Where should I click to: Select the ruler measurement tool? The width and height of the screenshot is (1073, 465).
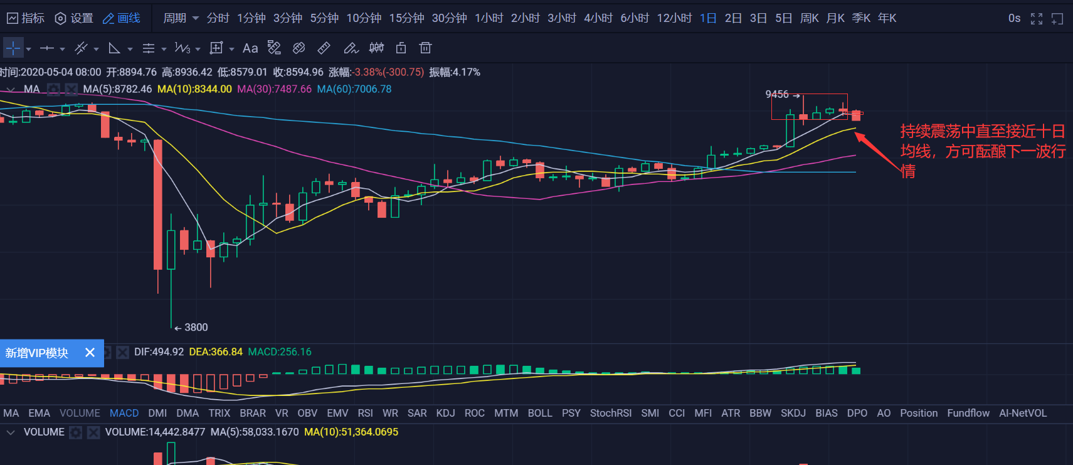(x=324, y=48)
